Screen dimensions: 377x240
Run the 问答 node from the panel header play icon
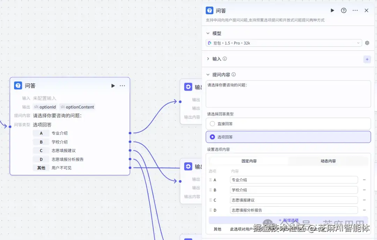[332, 10]
